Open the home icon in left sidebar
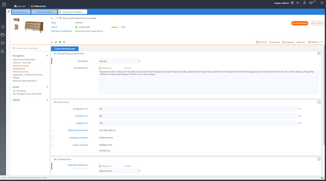 tap(3, 26)
